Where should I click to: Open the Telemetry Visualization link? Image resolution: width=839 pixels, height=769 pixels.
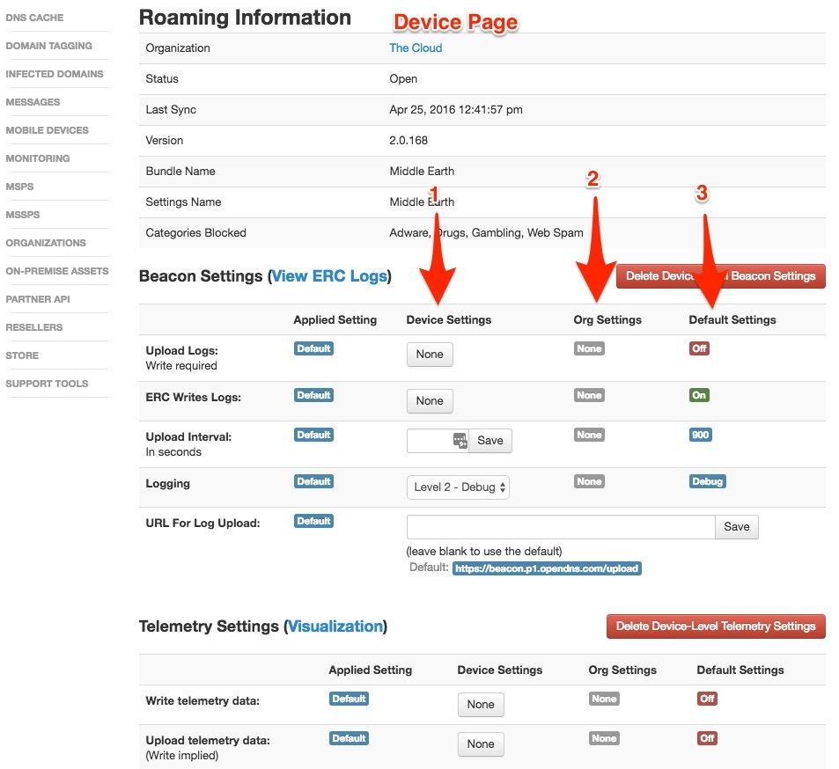click(335, 626)
